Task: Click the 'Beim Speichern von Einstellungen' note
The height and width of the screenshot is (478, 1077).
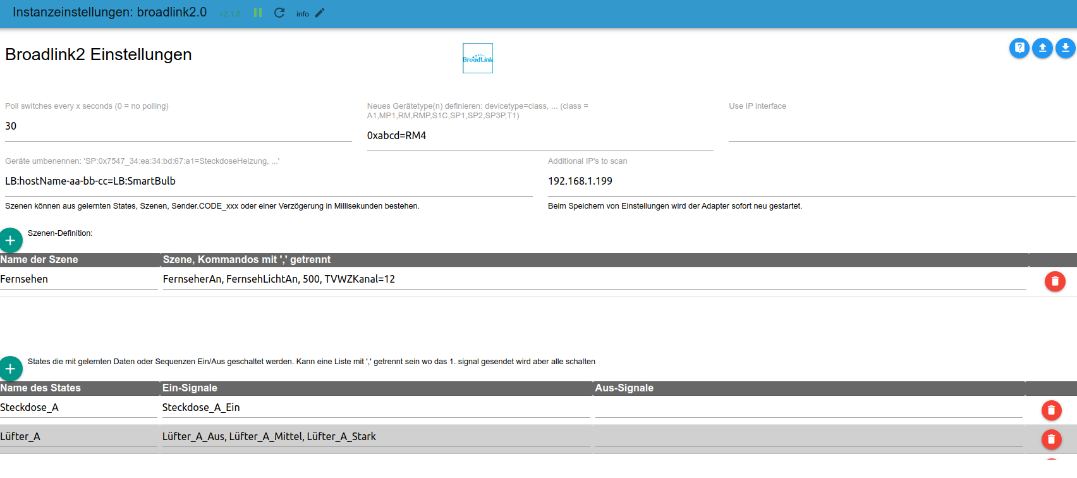Action: click(675, 206)
